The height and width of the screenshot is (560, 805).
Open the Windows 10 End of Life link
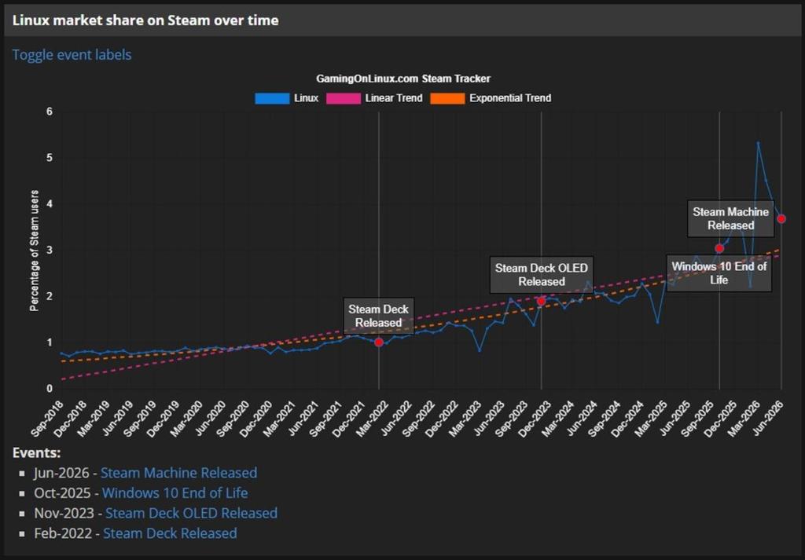point(175,492)
